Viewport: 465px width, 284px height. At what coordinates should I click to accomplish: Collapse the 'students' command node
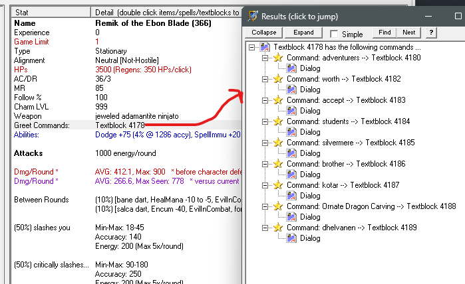click(x=264, y=121)
